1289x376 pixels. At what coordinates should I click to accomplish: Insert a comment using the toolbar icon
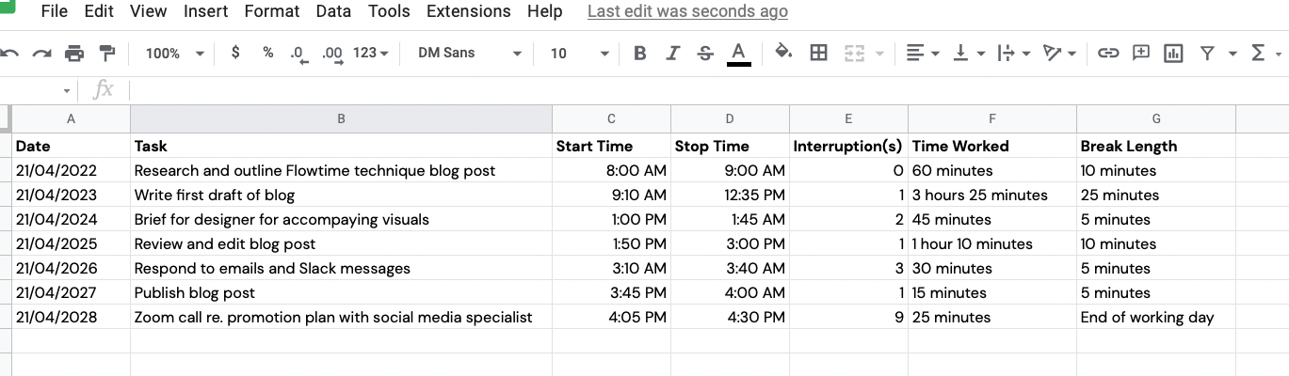1140,54
